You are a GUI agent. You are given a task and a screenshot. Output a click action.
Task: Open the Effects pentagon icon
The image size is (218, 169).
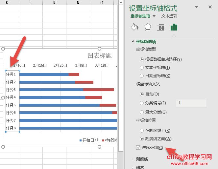(148, 27)
